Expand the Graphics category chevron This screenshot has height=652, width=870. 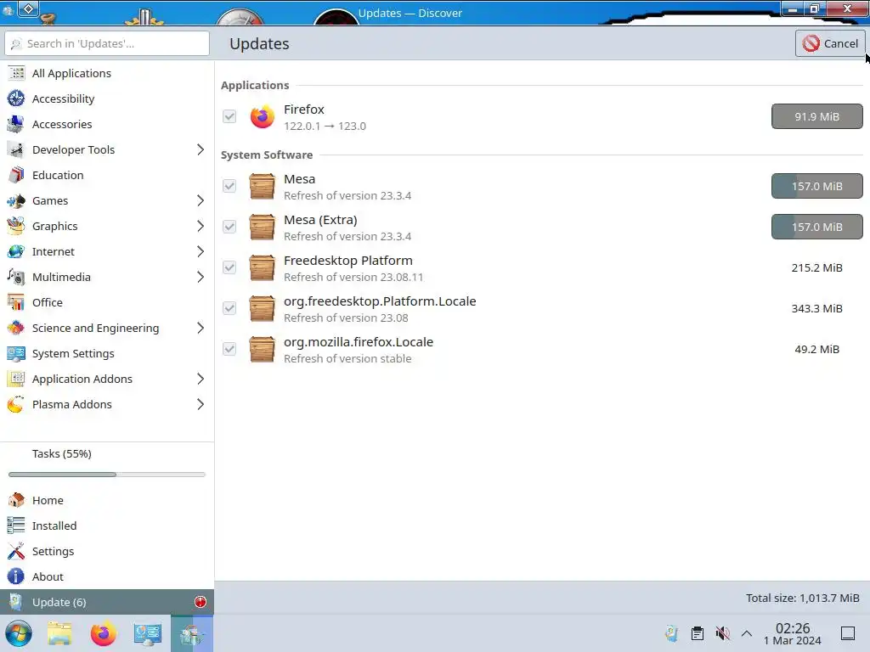click(x=201, y=226)
